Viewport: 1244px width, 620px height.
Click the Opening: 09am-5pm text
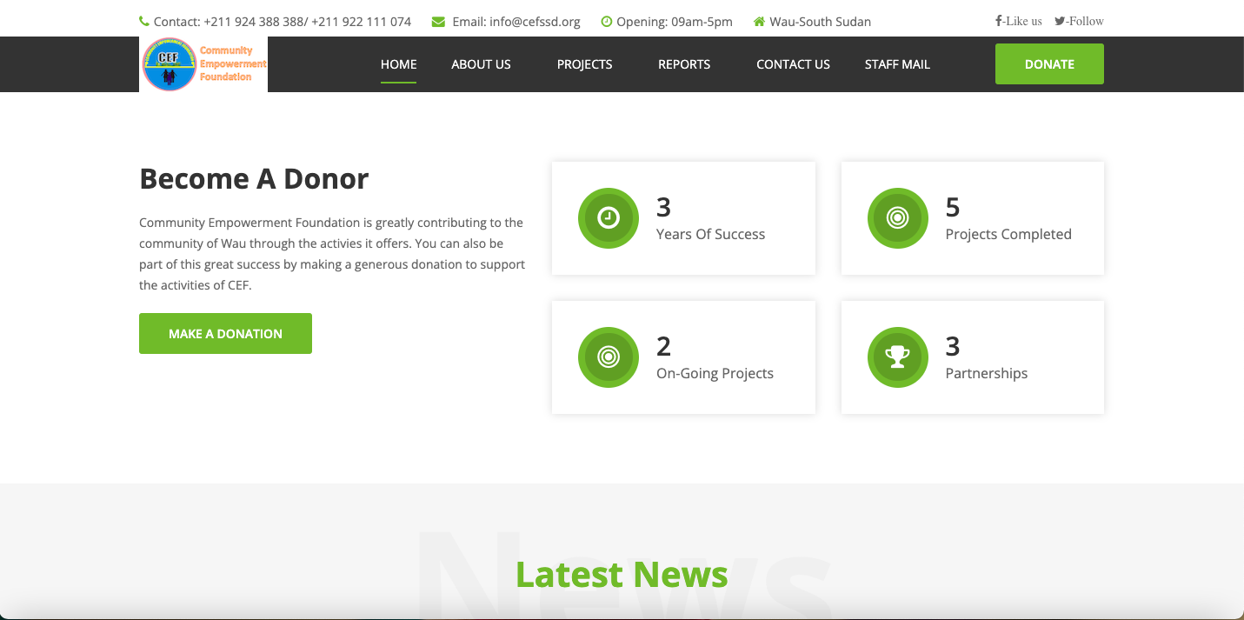coord(675,22)
